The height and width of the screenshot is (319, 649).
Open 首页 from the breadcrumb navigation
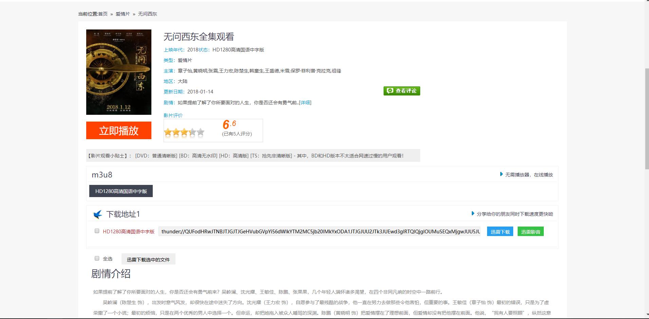pos(103,14)
